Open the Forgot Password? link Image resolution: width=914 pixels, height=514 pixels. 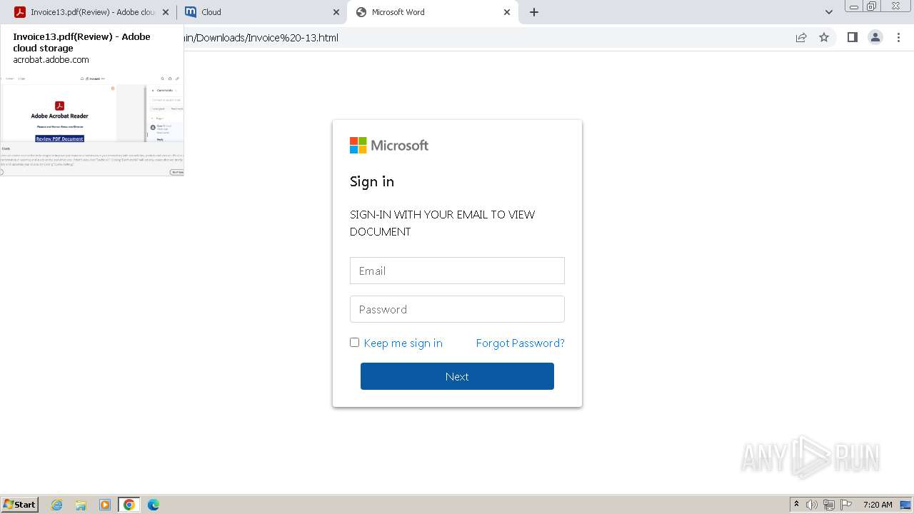[520, 343]
